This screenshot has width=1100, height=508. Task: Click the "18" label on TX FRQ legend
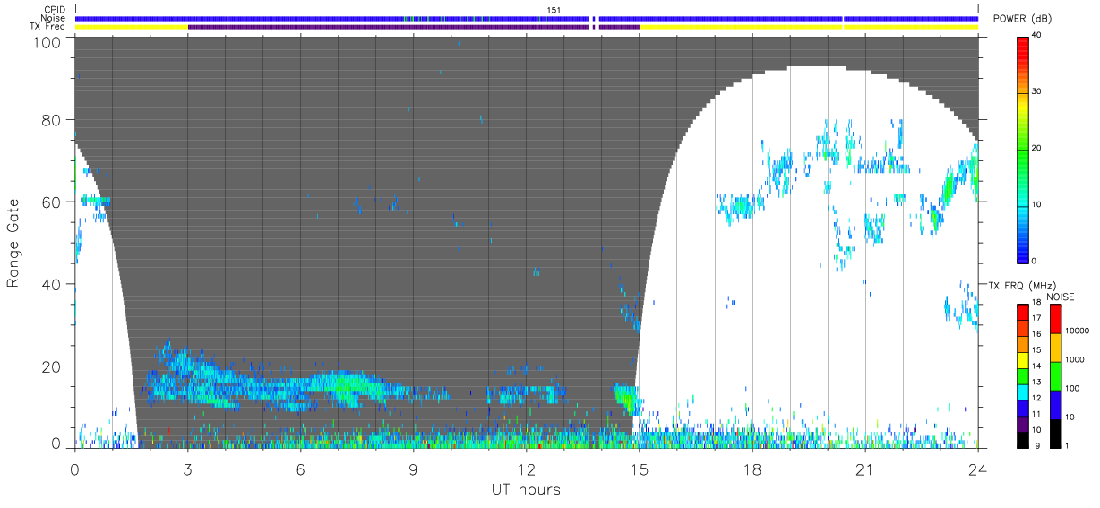(x=1036, y=303)
